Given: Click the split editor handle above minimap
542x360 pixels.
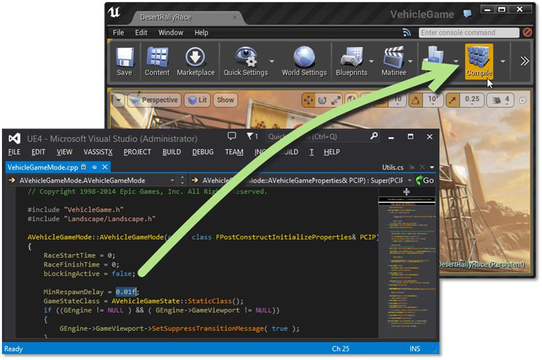Looking at the screenshot, I should point(406,192).
